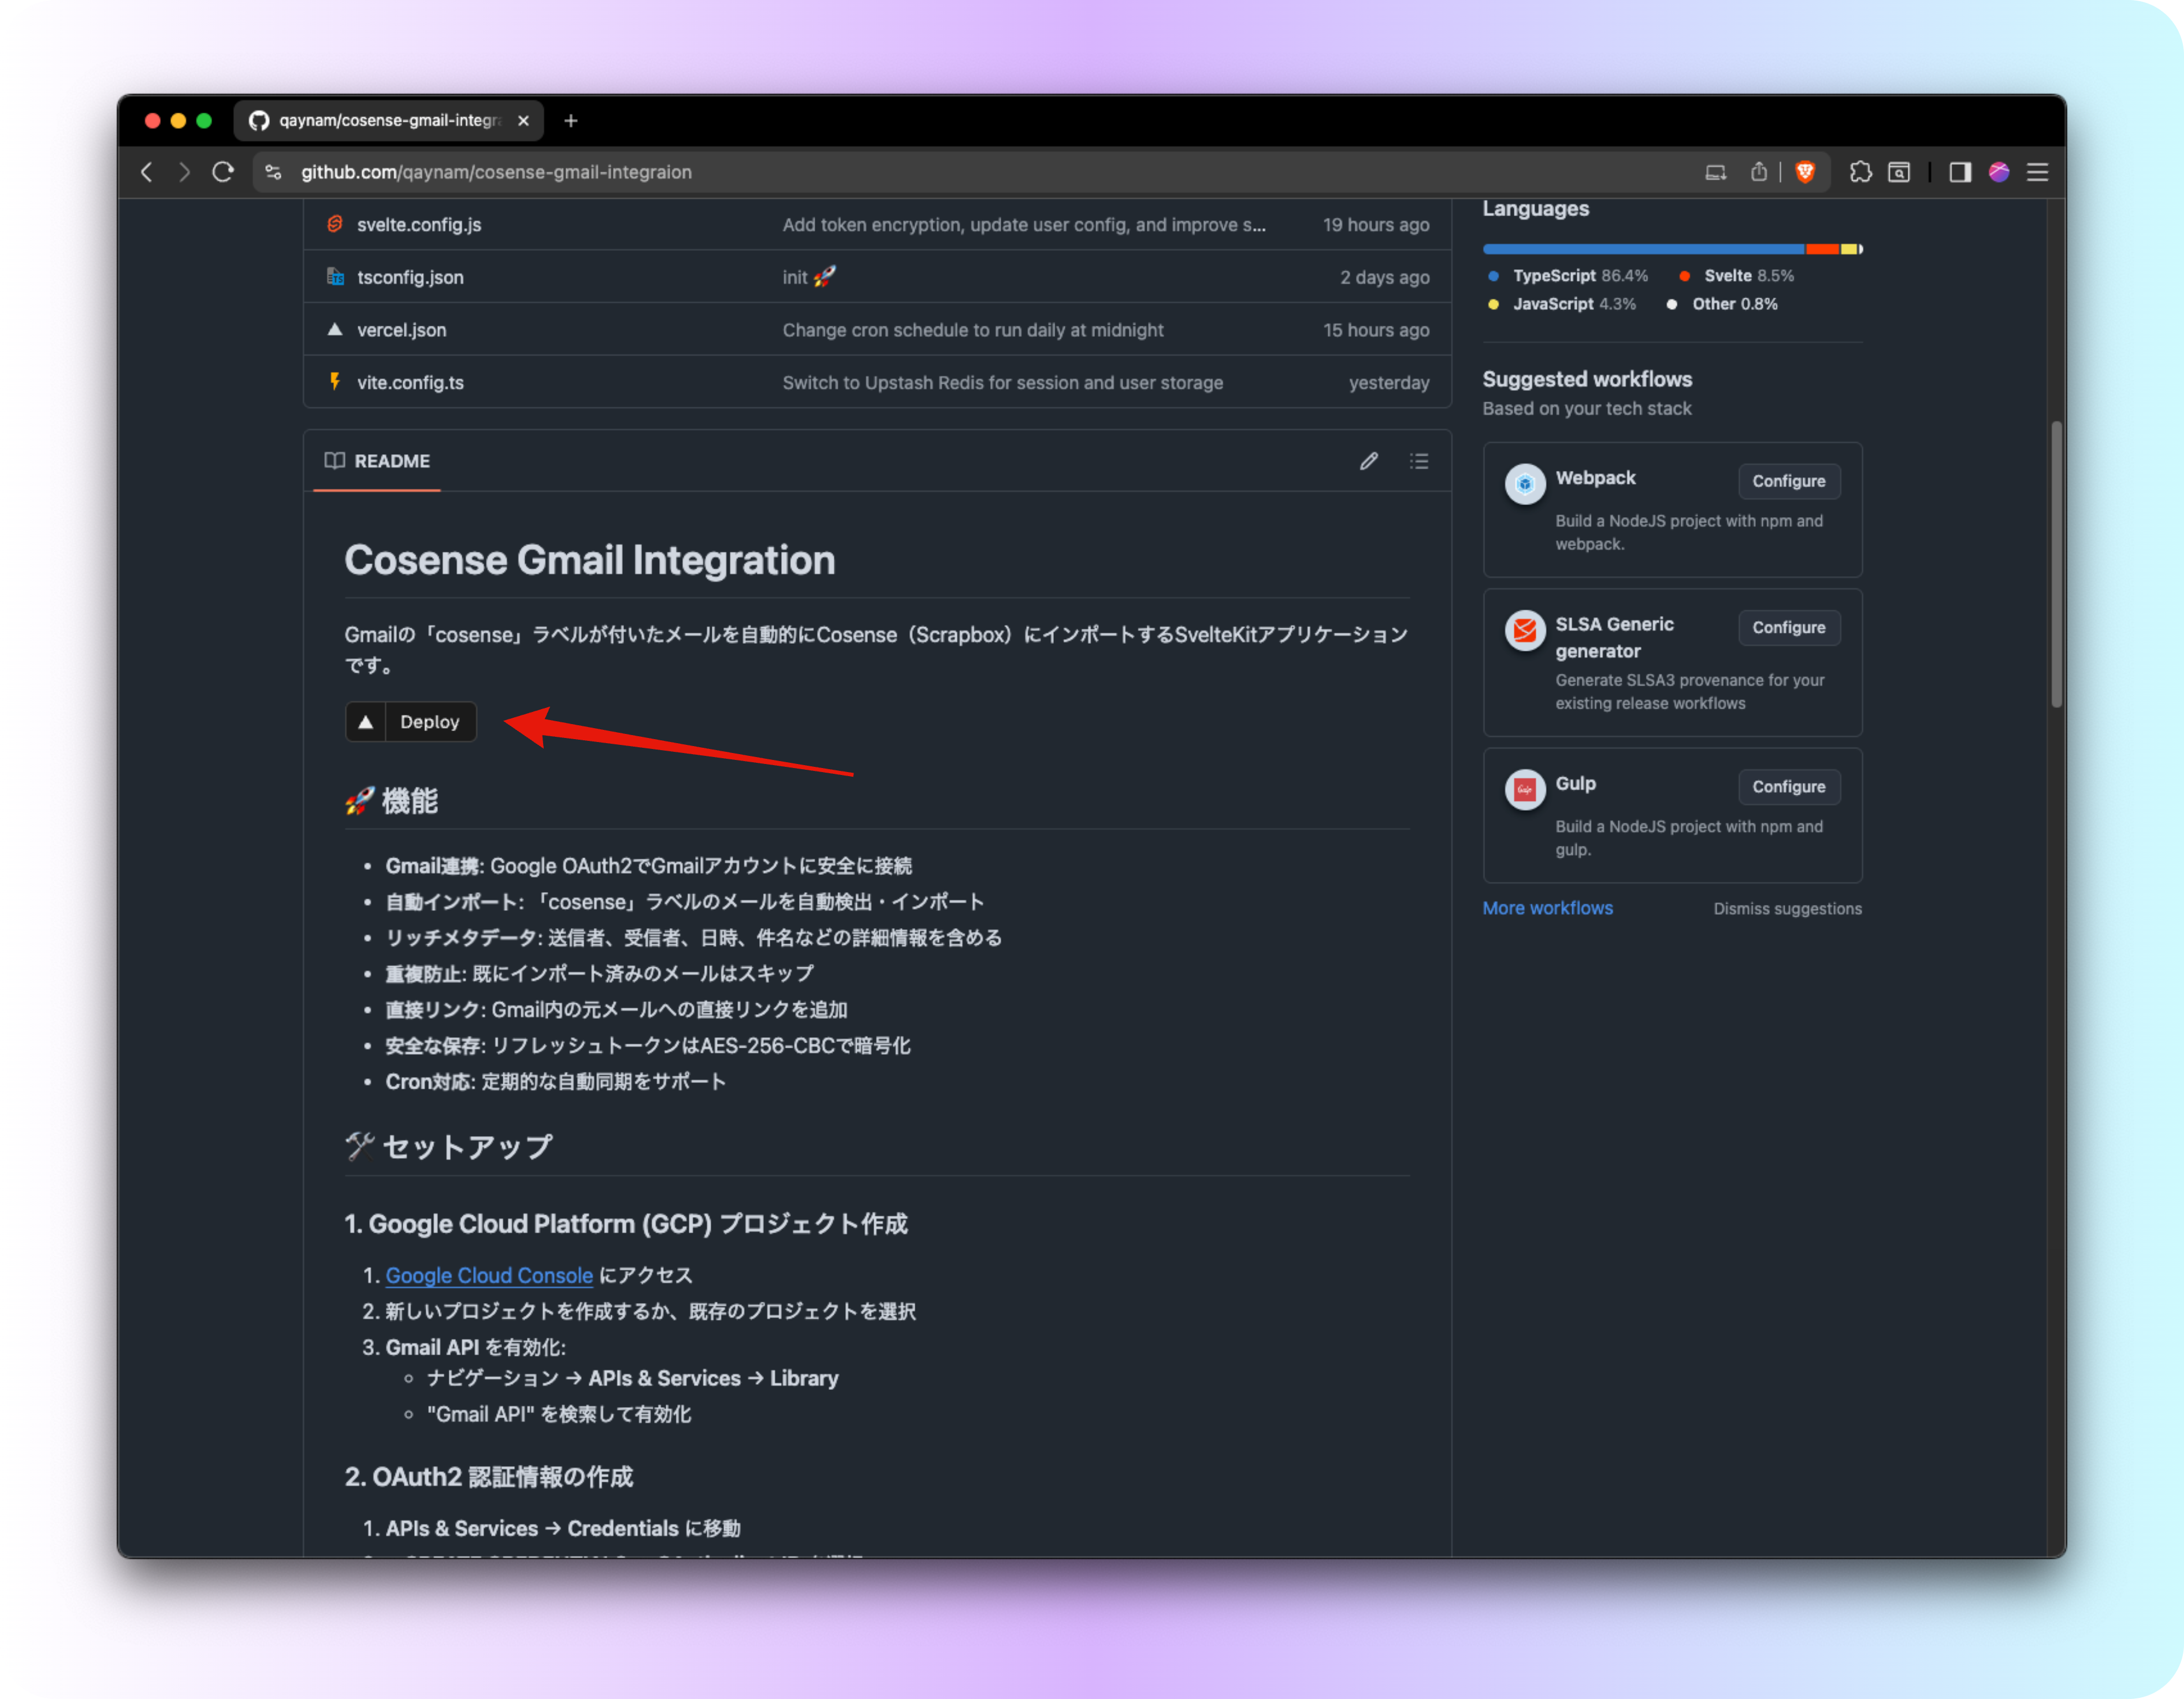Open a new browser tab
2184x1699 pixels.
tap(571, 120)
